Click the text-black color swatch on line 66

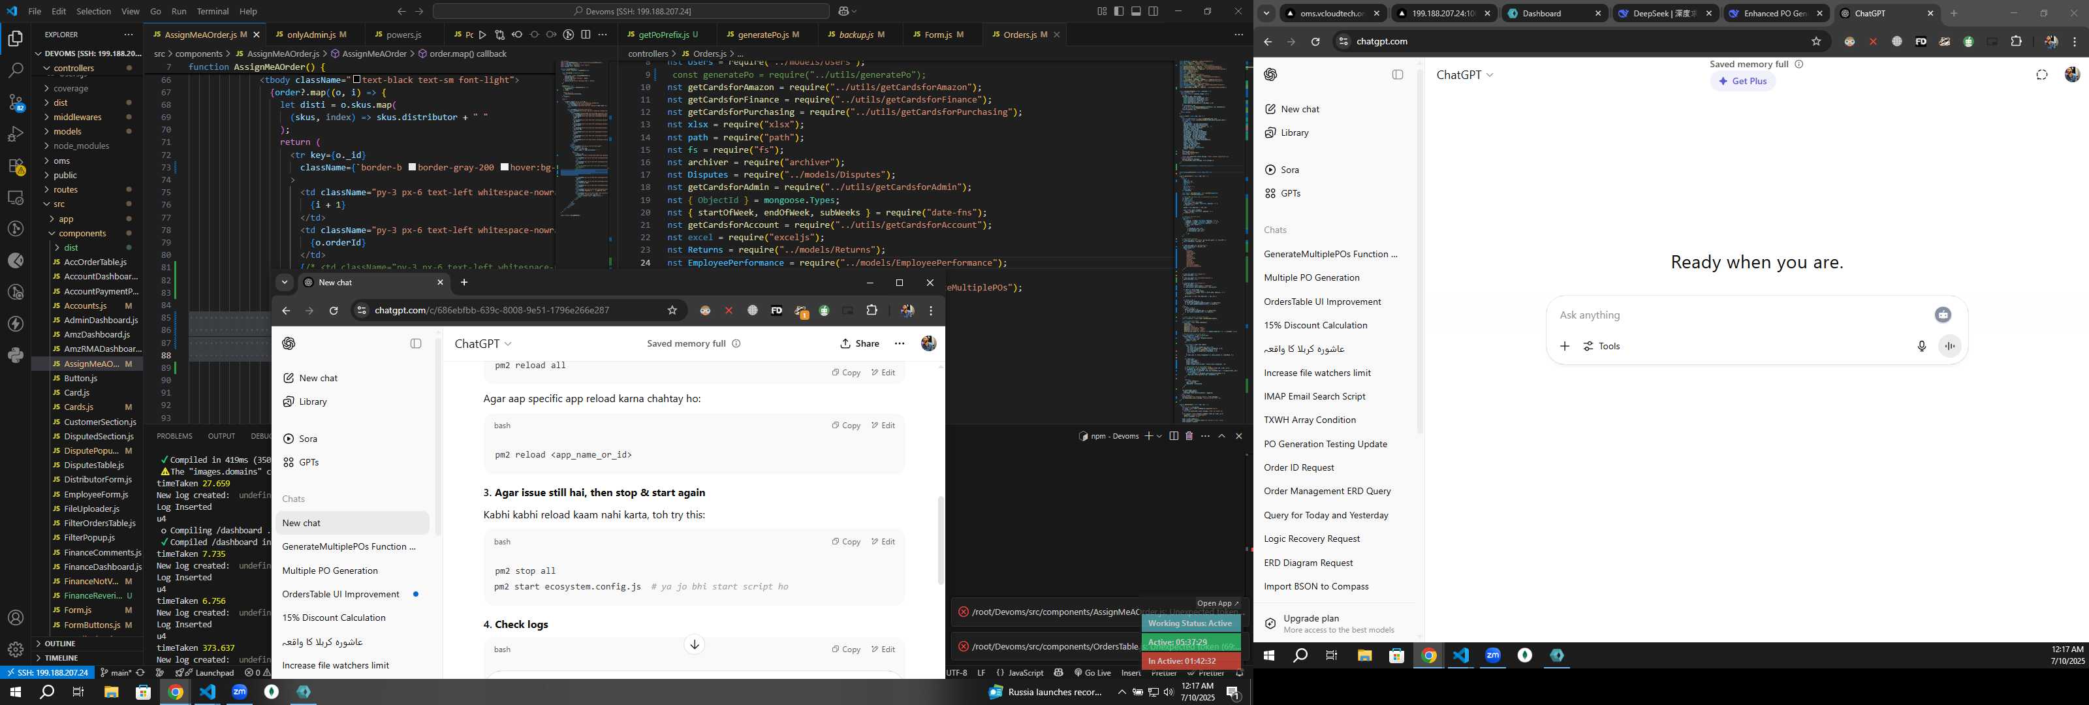[x=357, y=80]
